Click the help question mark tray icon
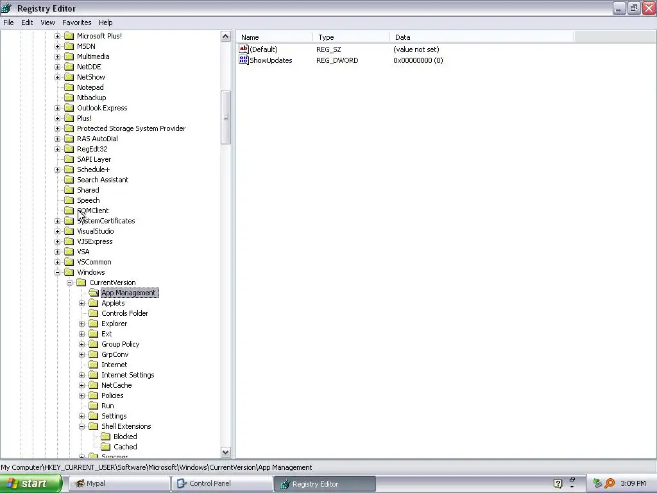 pos(558,483)
